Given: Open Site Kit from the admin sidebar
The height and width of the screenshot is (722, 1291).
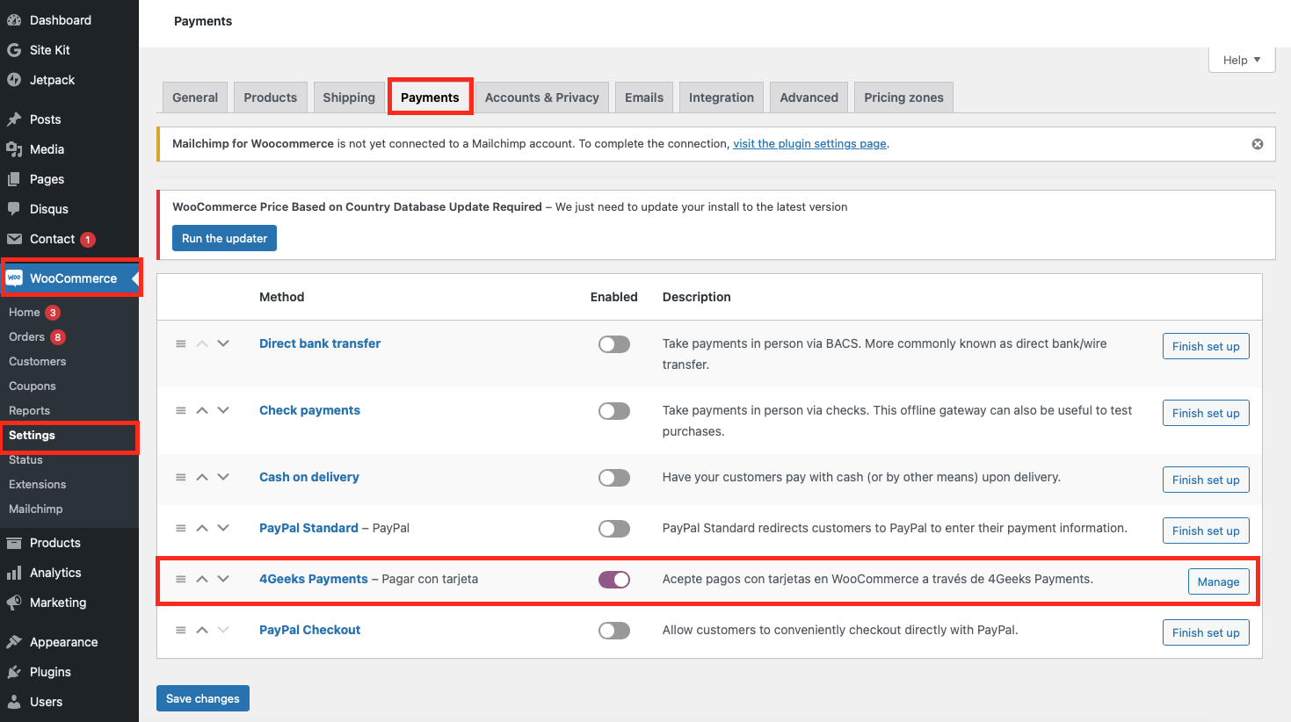Looking at the screenshot, I should pos(14,50).
